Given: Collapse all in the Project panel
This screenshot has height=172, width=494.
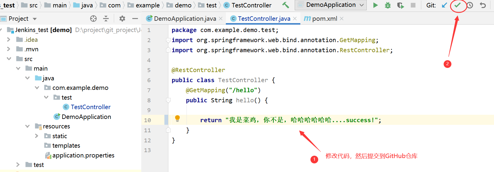Looking at the screenshot, I should pyautogui.click(x=106, y=19).
